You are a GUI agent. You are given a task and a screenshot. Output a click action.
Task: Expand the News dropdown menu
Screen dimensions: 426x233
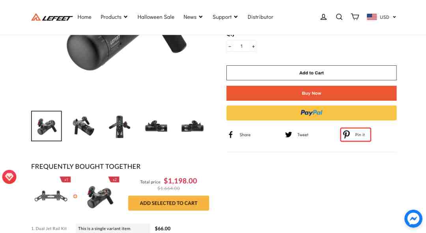coord(193,17)
